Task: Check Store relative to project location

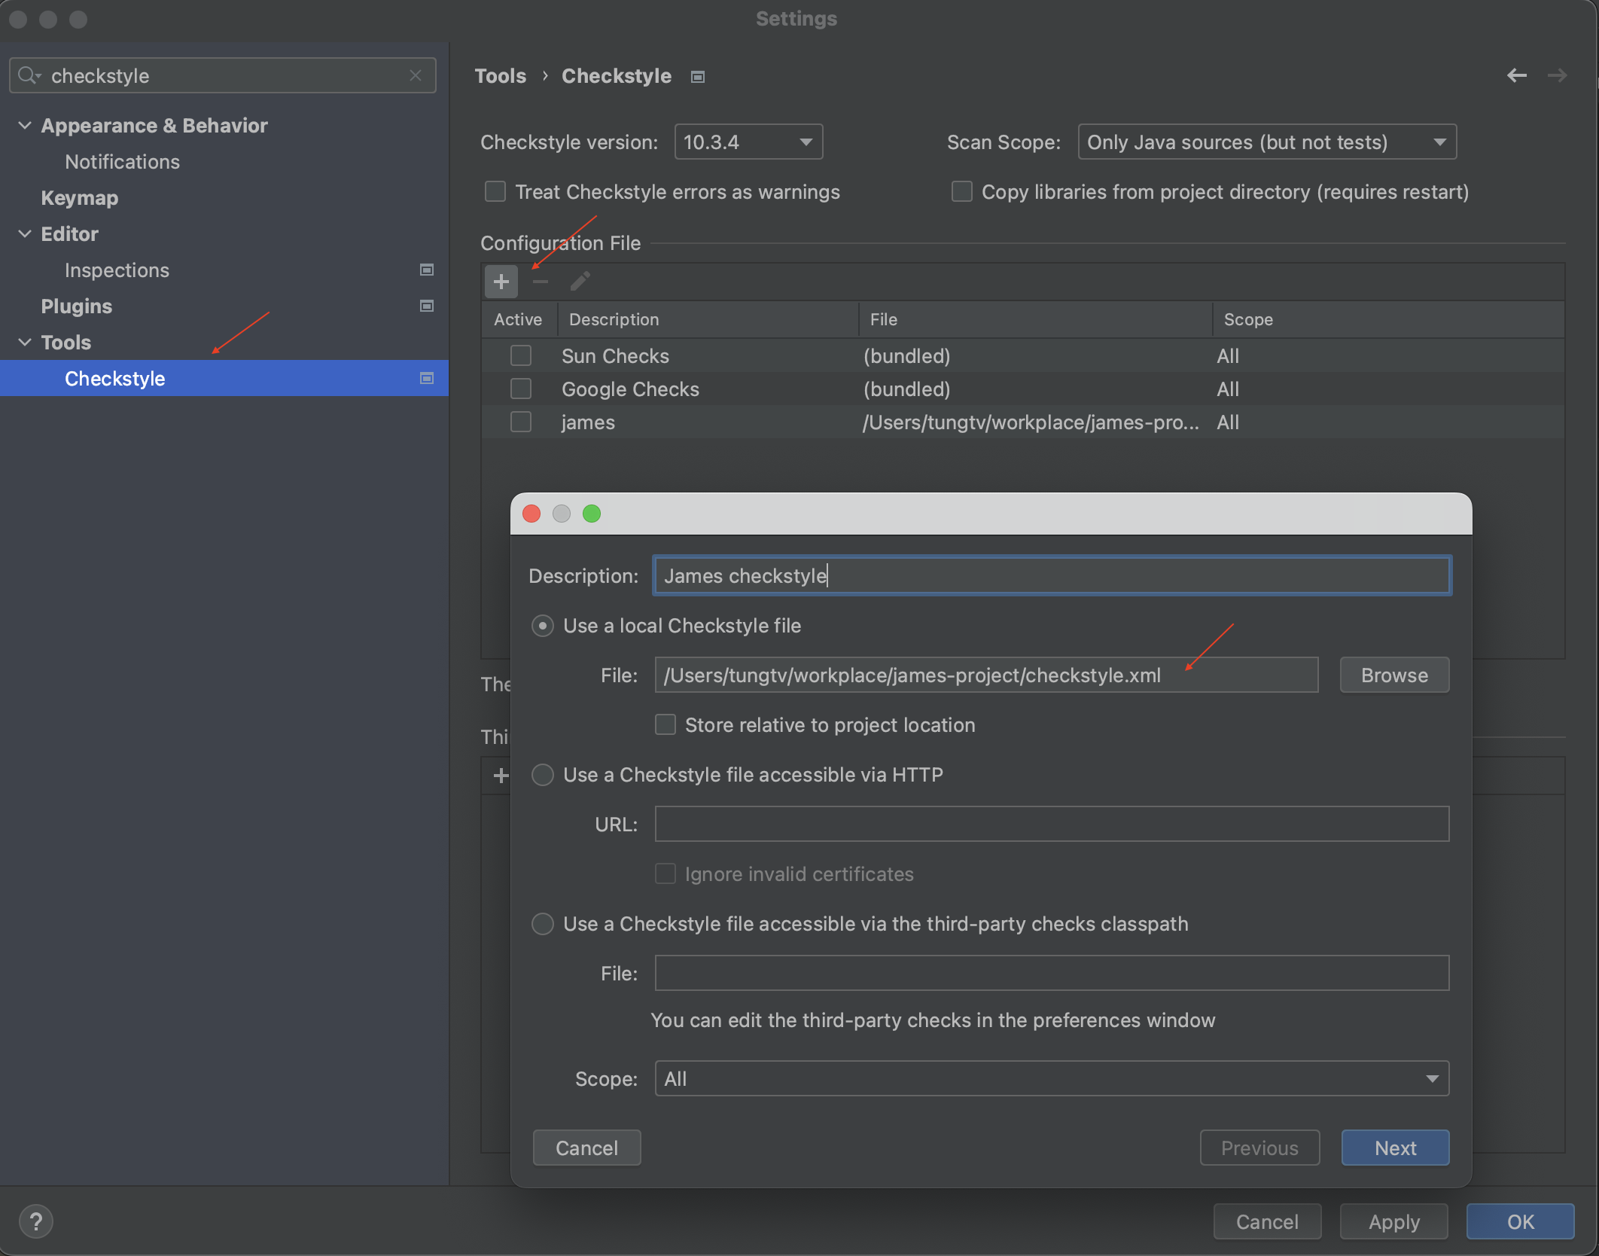Action: click(665, 724)
